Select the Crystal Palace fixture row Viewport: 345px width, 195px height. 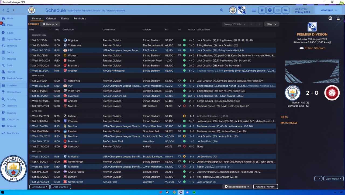tap(152, 172)
